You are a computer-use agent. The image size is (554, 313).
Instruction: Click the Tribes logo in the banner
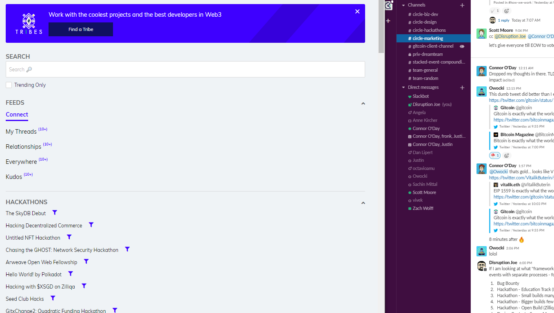[29, 24]
